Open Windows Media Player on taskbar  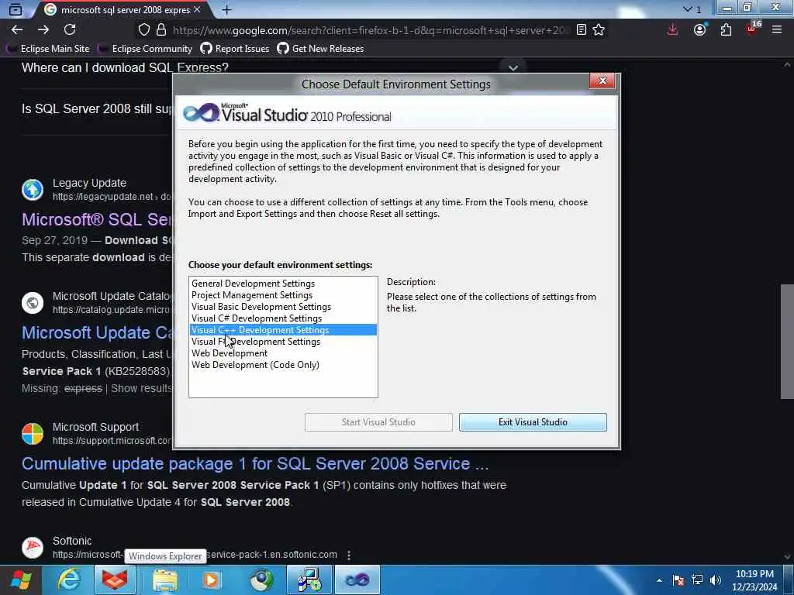point(212,580)
